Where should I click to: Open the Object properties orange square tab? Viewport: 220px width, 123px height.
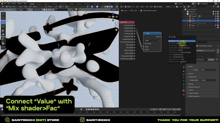point(184,71)
